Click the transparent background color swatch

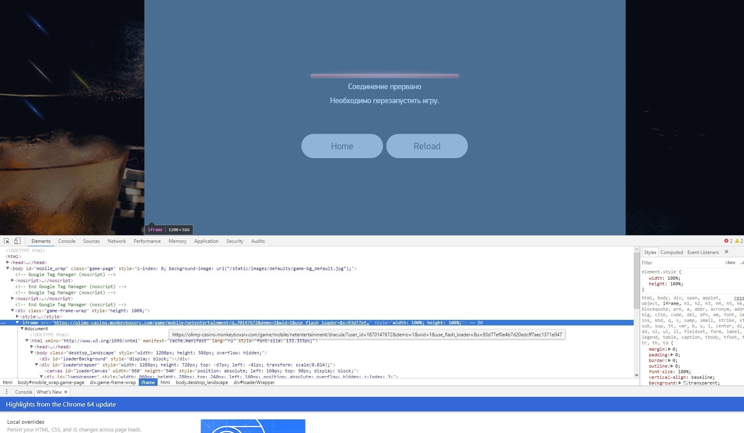(x=685, y=383)
